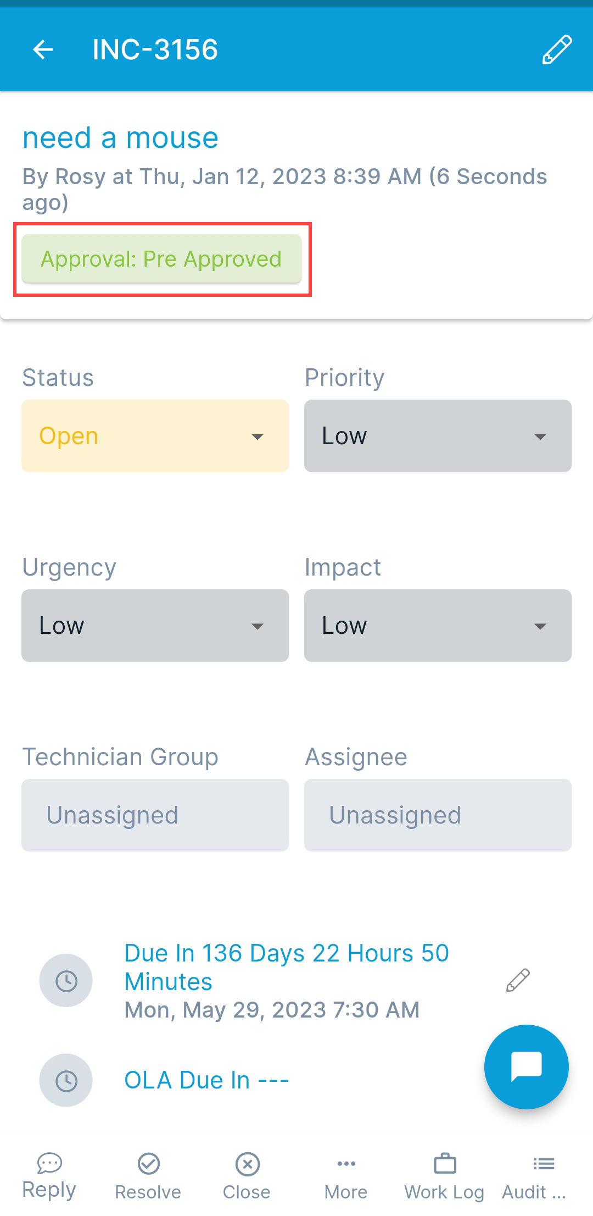Open the Status dropdown showing Open
593x1216 pixels.
tap(155, 436)
